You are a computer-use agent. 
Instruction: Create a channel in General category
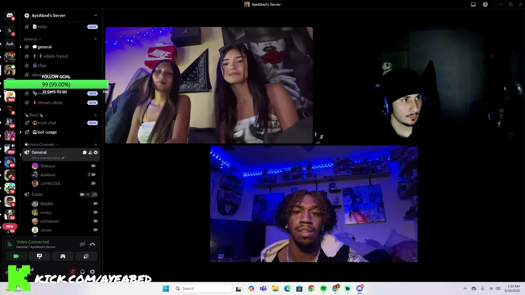tap(96, 39)
